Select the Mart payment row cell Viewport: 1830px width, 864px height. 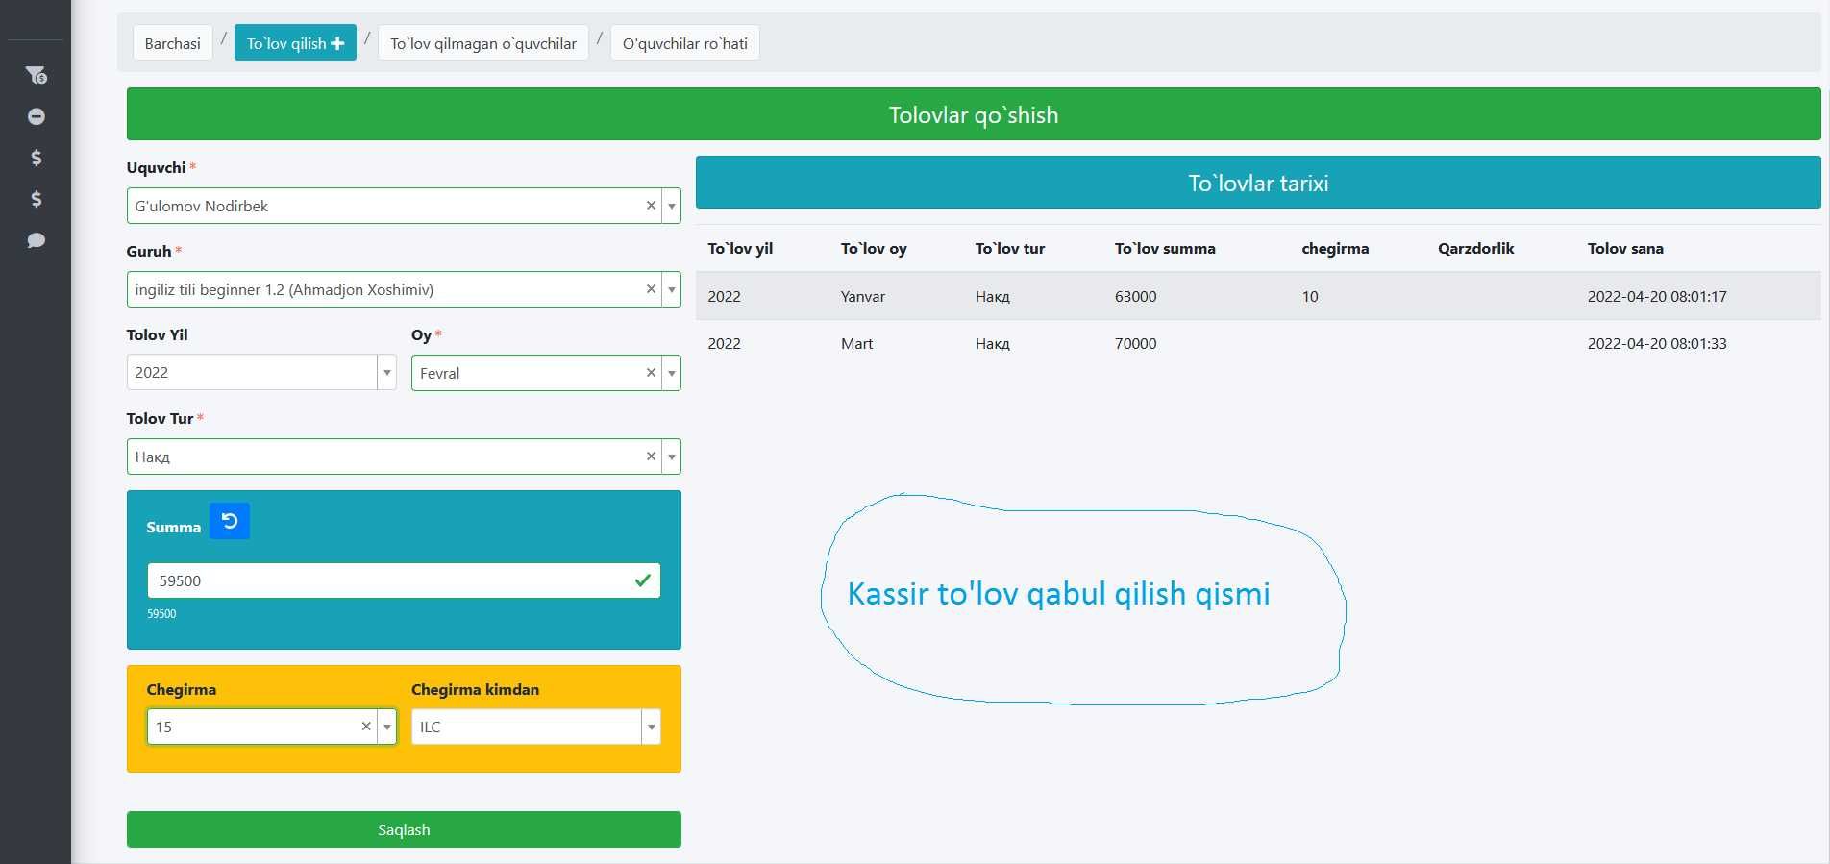[x=857, y=343]
